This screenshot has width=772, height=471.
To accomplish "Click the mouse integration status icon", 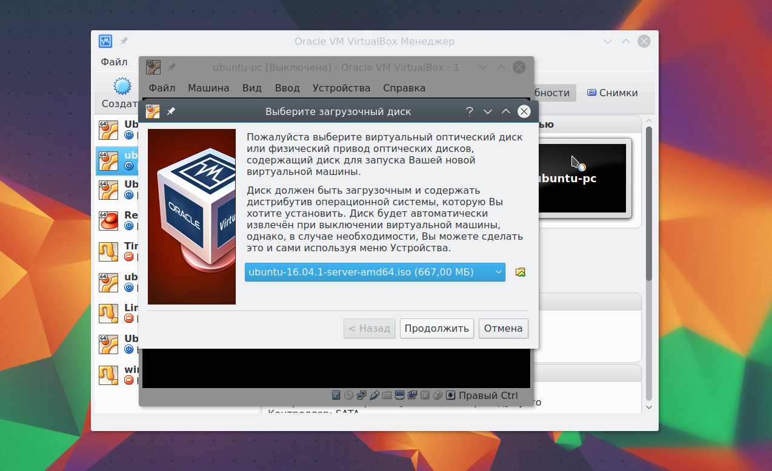I will click(x=438, y=395).
